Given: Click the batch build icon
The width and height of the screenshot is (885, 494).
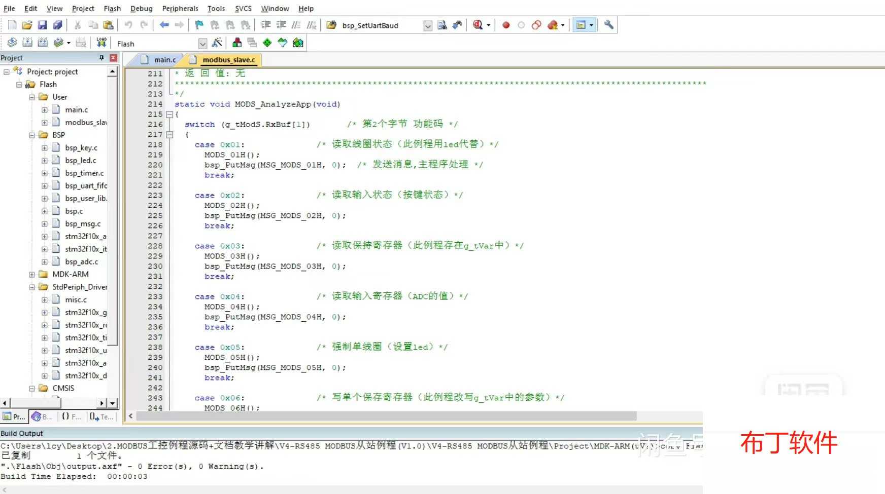Looking at the screenshot, I should (58, 43).
